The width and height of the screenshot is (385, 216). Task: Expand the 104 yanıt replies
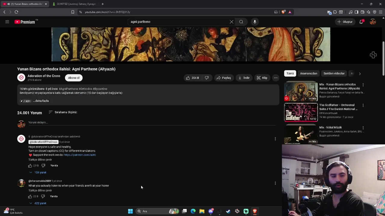pos(38,172)
